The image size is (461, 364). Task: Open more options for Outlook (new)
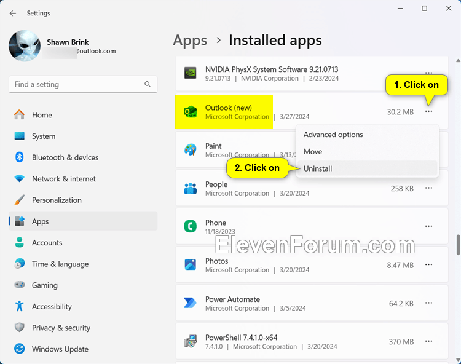point(428,111)
